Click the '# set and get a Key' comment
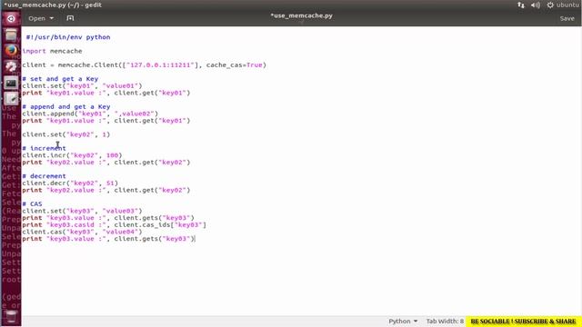Image resolution: width=582 pixels, height=327 pixels. pos(60,79)
